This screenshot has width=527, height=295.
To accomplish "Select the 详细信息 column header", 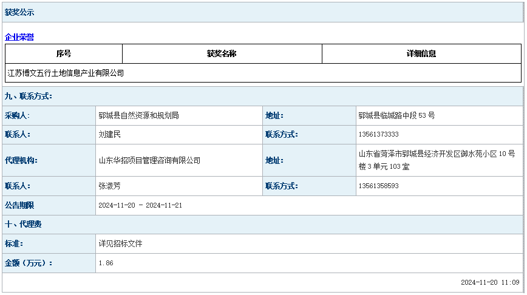I will click(x=421, y=53).
